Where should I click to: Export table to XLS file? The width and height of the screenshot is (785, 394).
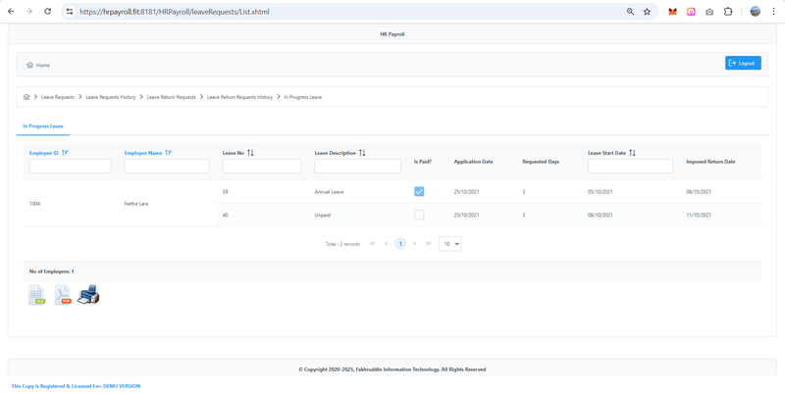point(36,295)
